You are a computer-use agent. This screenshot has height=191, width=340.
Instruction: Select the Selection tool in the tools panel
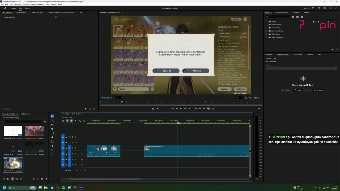pos(52,116)
